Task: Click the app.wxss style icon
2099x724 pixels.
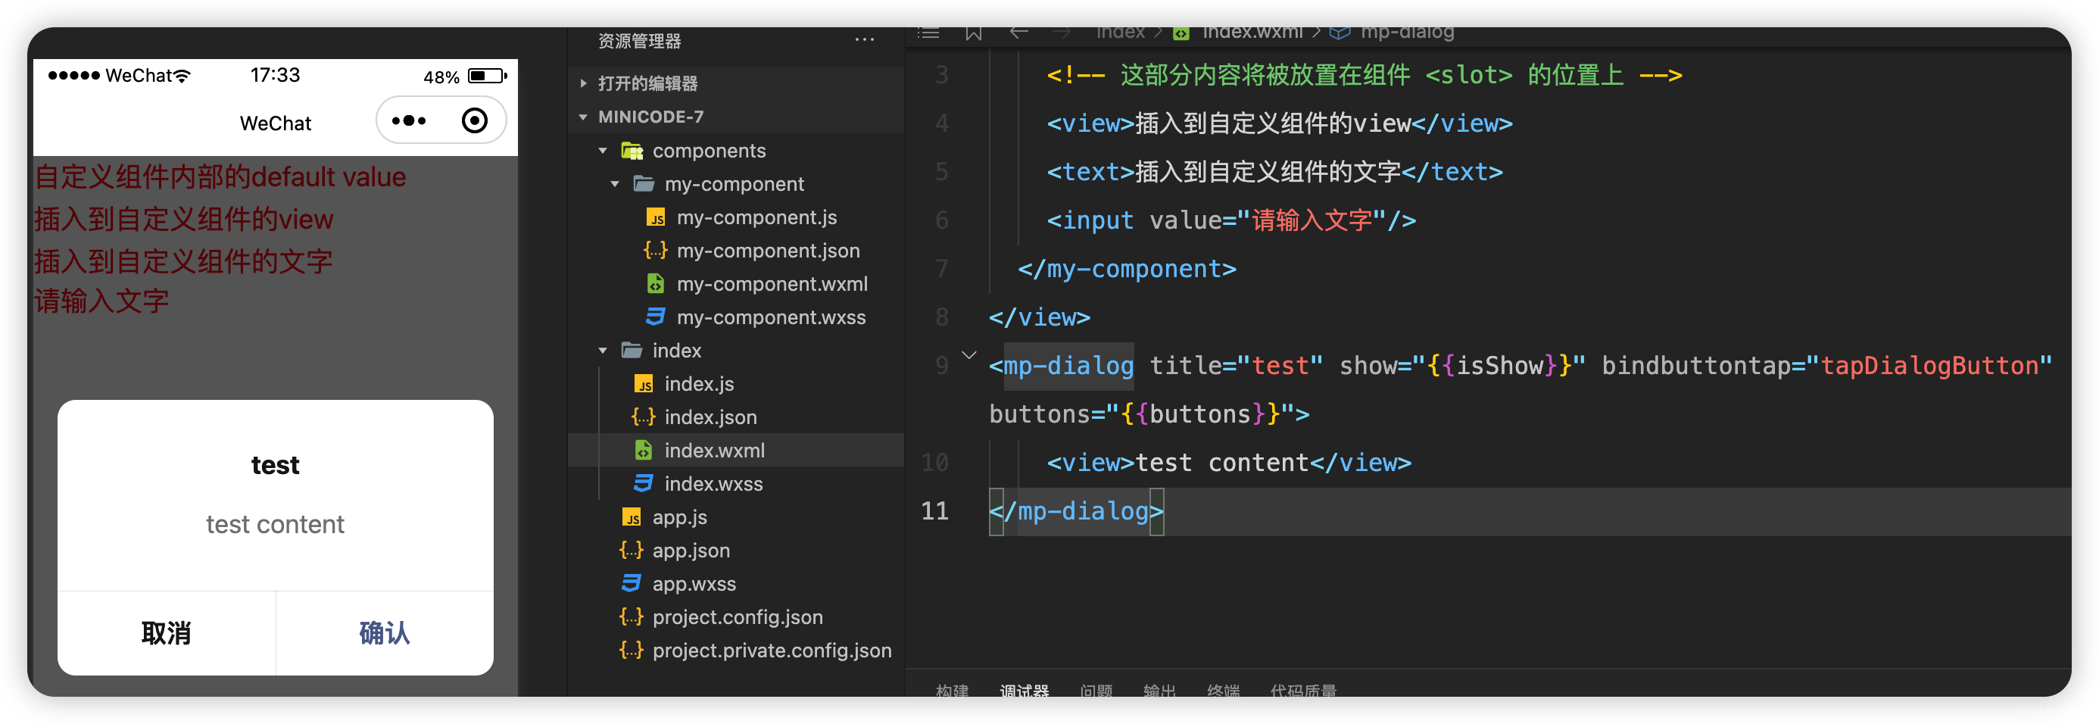Action: (x=632, y=584)
